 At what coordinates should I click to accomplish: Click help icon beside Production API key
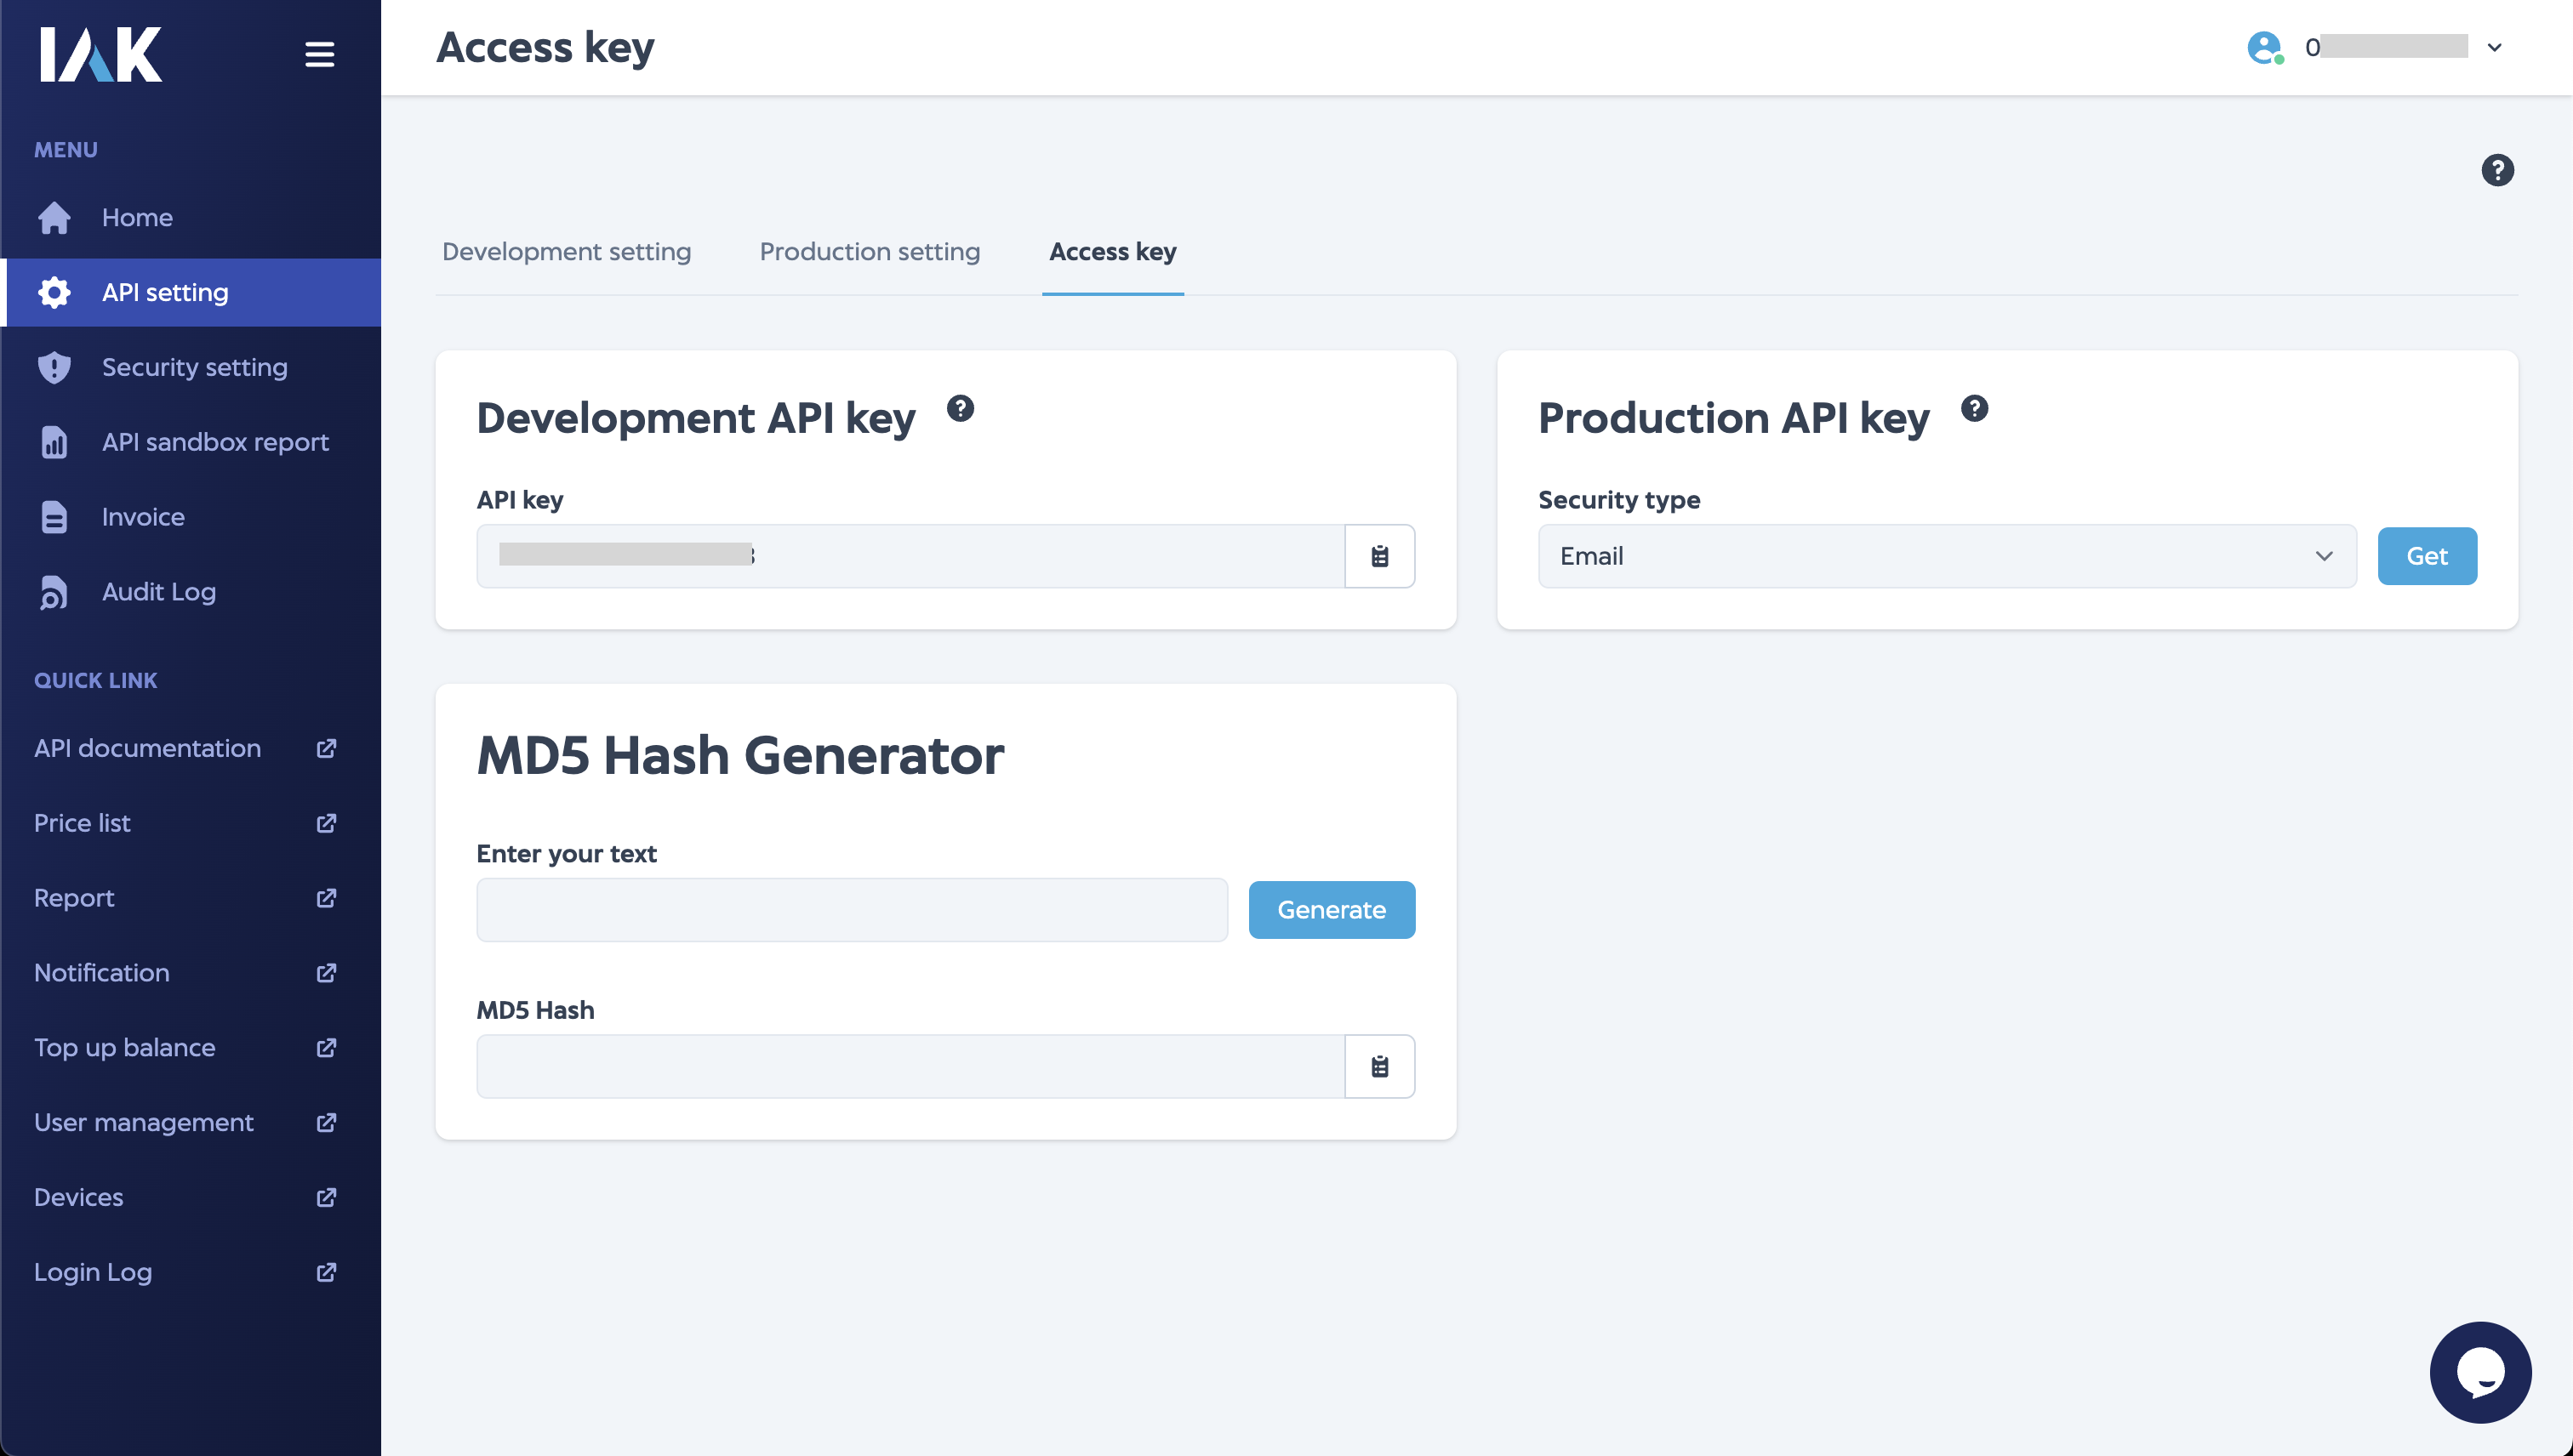[1974, 408]
